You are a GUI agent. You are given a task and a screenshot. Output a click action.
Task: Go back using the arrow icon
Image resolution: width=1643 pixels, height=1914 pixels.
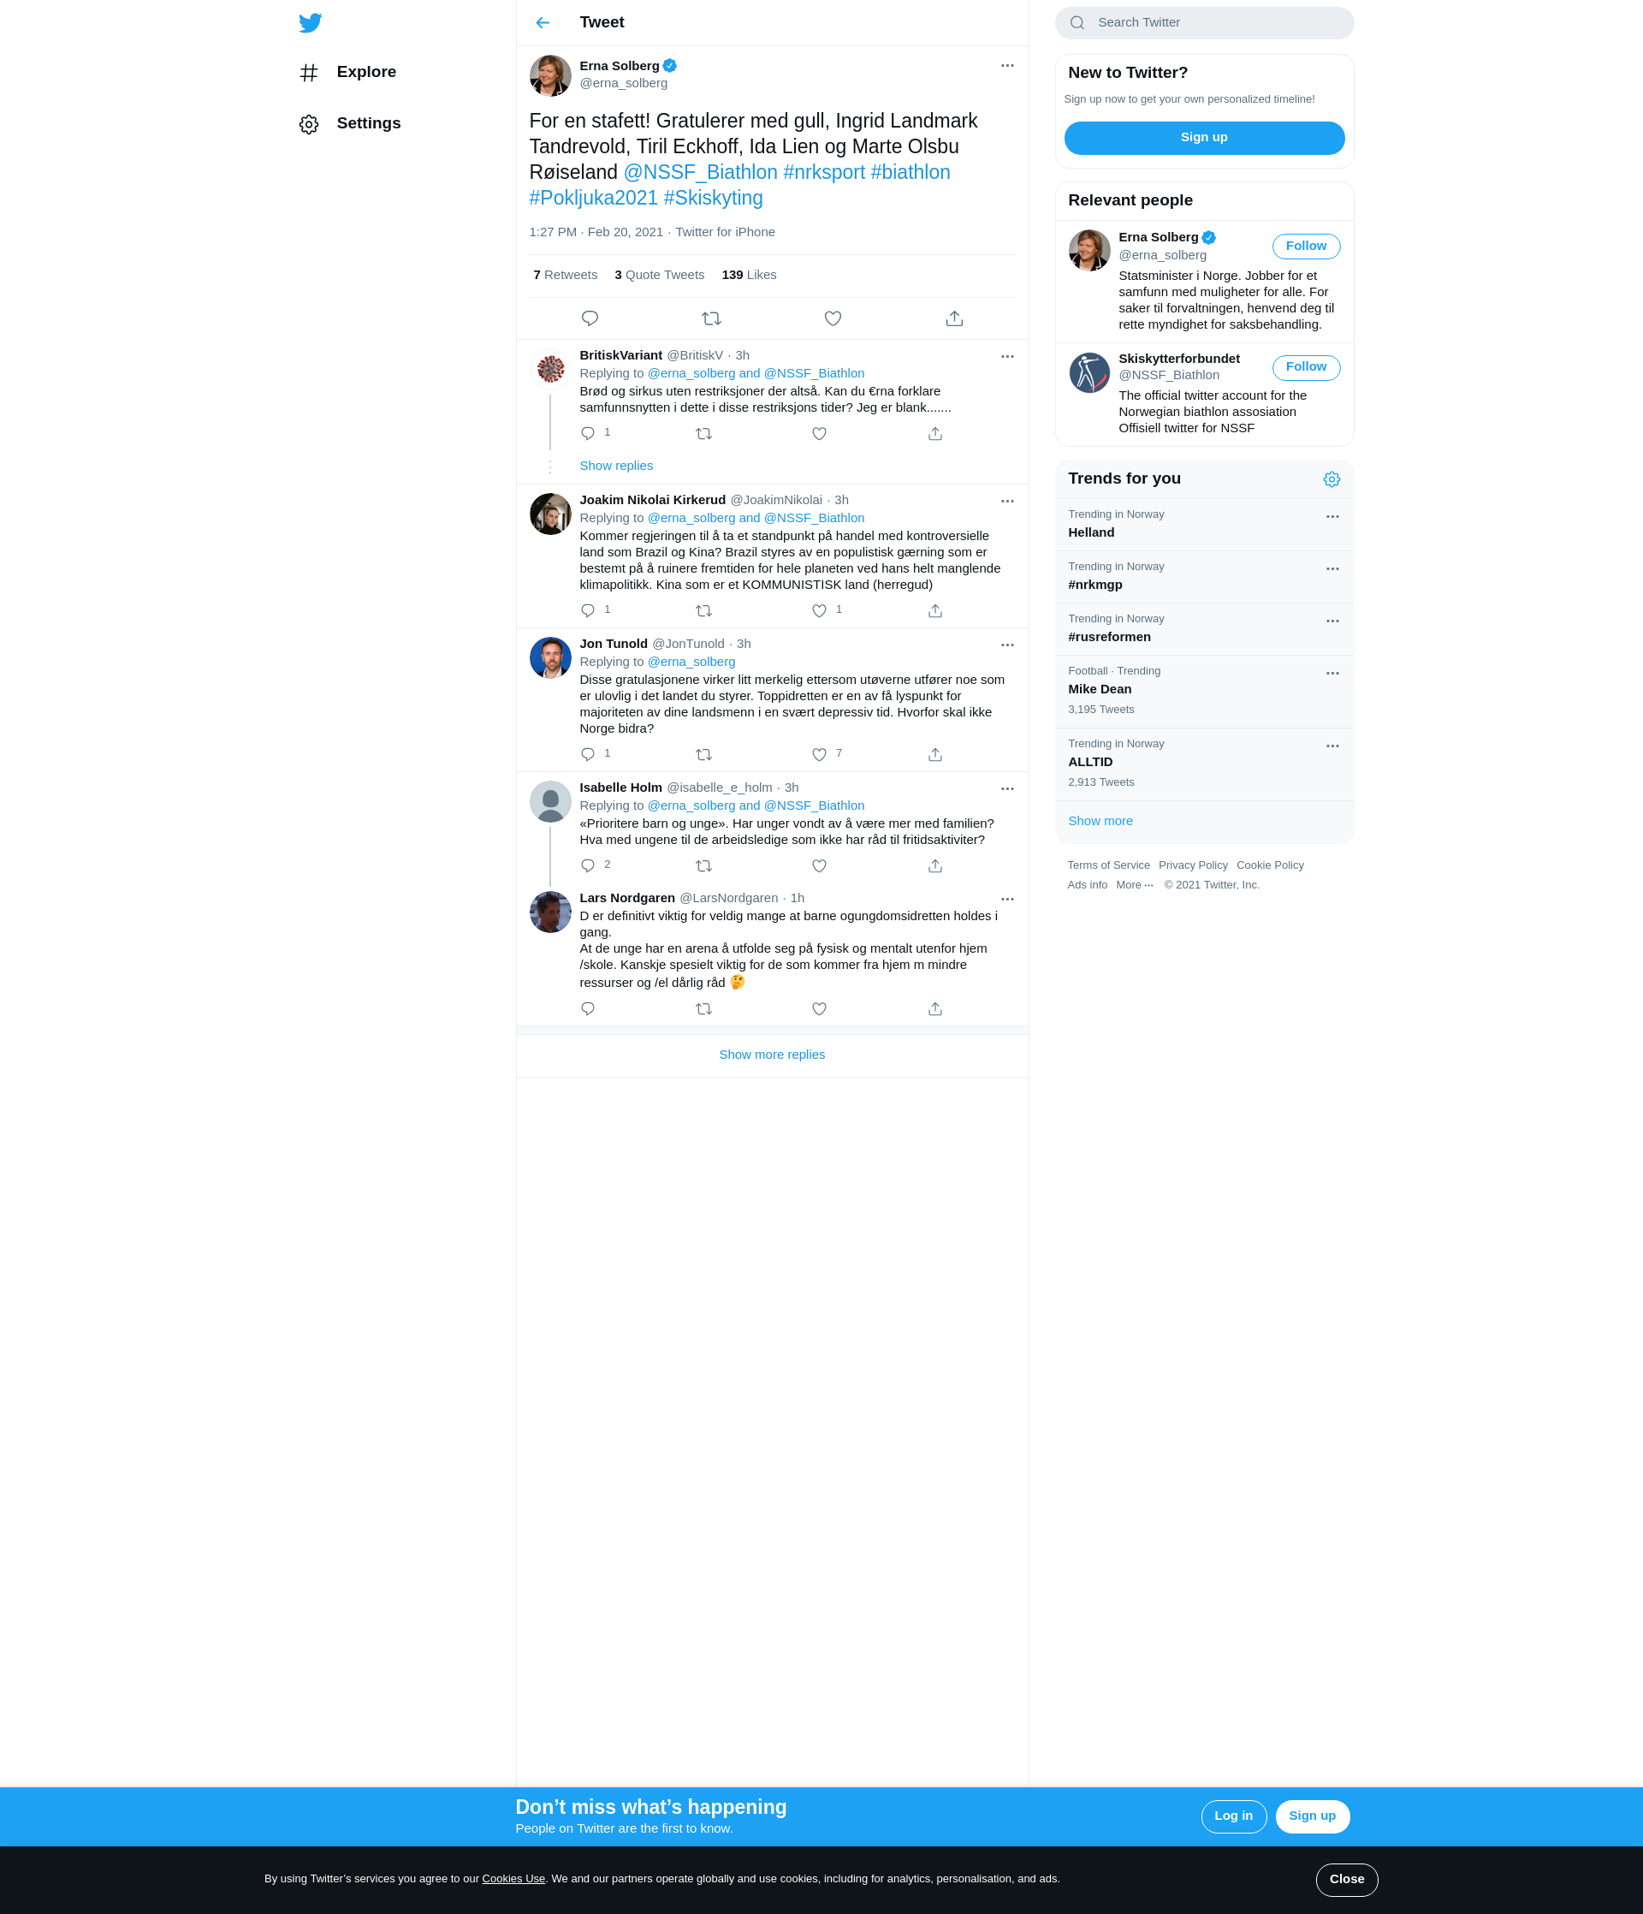pos(543,22)
